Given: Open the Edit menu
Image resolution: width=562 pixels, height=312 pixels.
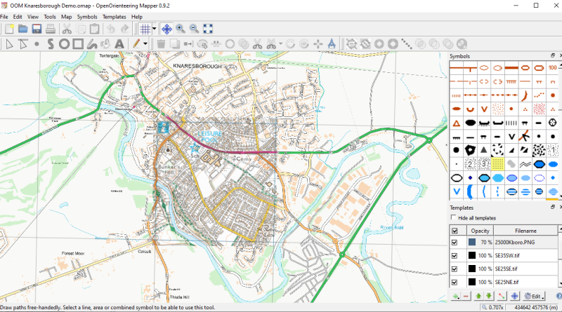Looking at the screenshot, I should click(x=18, y=17).
